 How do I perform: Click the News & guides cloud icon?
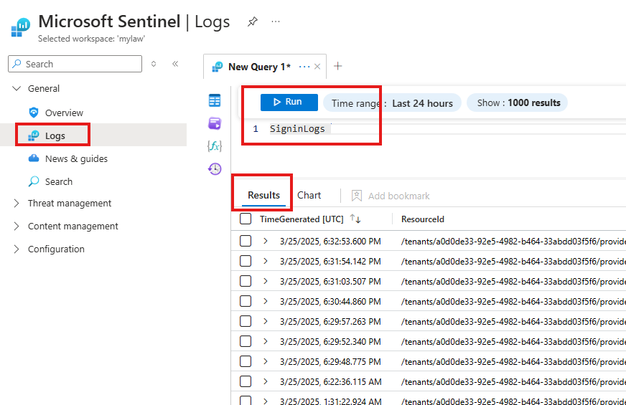34,158
